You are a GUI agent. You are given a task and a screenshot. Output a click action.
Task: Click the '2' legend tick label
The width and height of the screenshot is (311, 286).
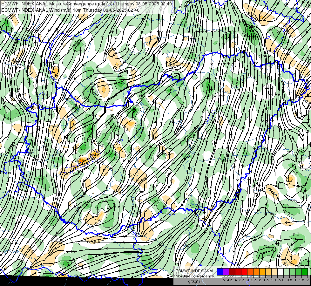308,280
